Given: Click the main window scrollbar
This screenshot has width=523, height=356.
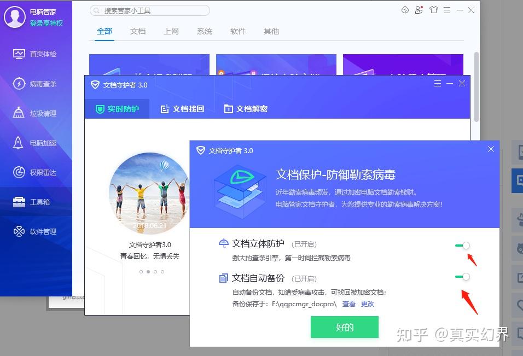Looking at the screenshot, I should click(476, 86).
